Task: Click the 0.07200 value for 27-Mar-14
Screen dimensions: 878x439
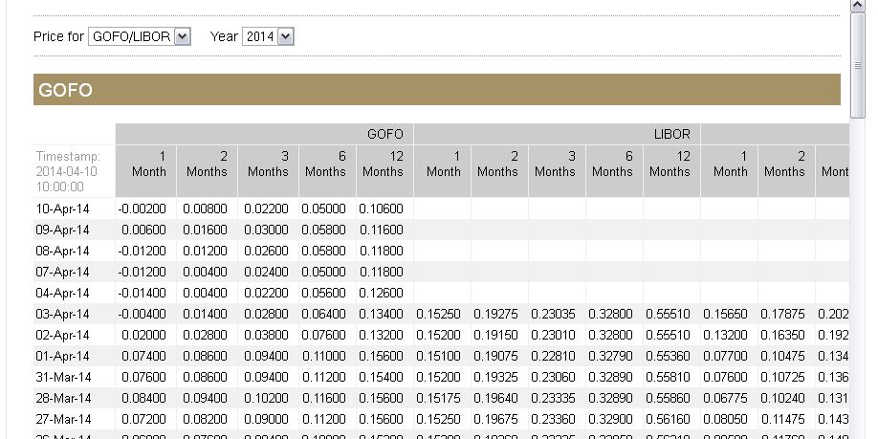Action: tap(143, 419)
